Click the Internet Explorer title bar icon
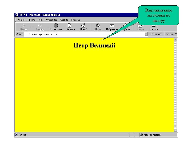192x144 pixels. coord(17,15)
